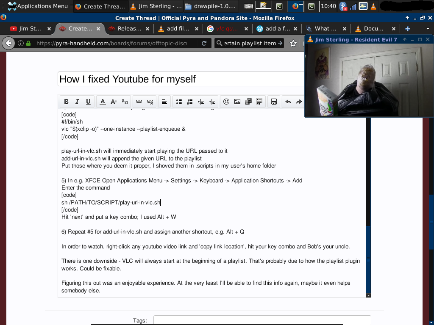This screenshot has width=434, height=325.
Task: Insert a numbered list
Action: click(190, 102)
